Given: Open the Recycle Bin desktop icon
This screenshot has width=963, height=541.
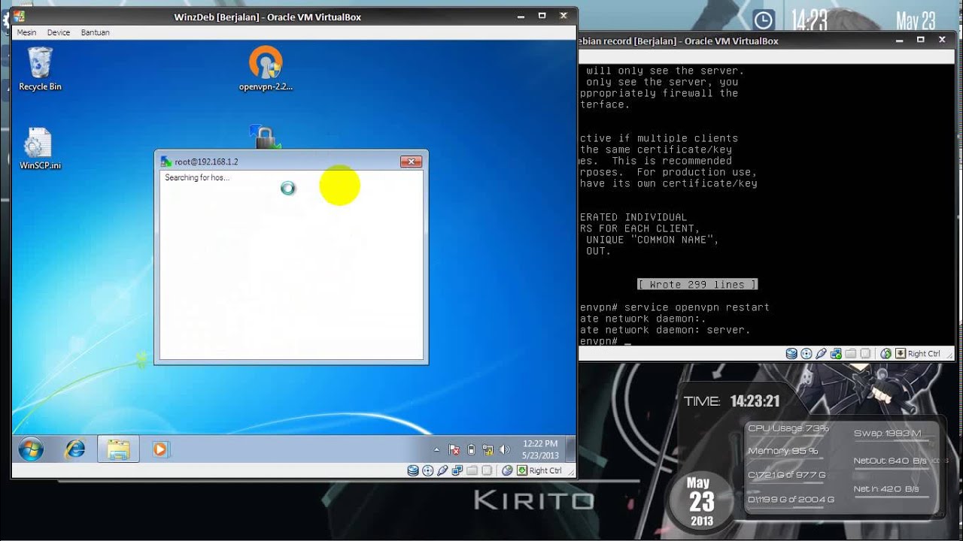Looking at the screenshot, I should click(x=40, y=68).
